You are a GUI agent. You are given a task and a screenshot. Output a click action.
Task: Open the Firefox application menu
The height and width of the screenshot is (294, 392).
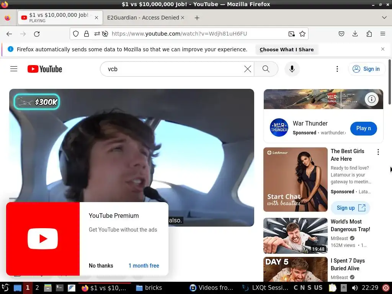pyautogui.click(x=382, y=34)
